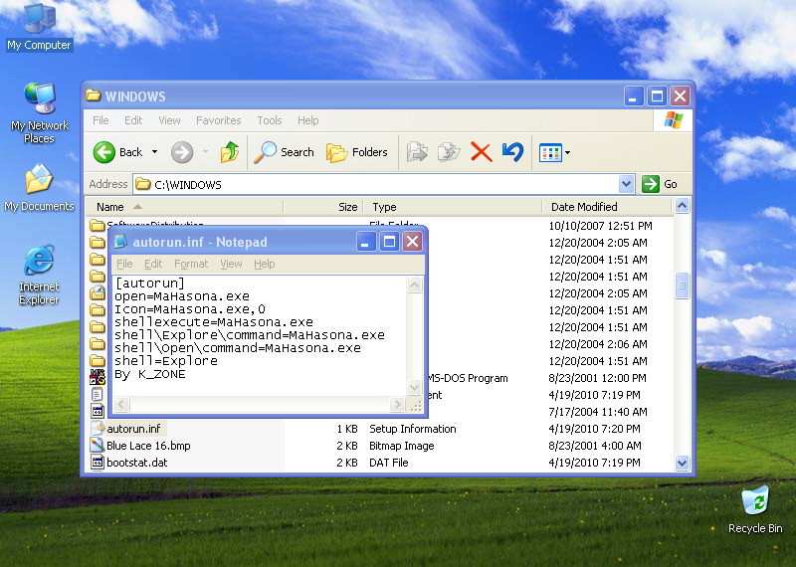The image size is (796, 567).
Task: Click the autorun.inf file icon
Action: [97, 429]
